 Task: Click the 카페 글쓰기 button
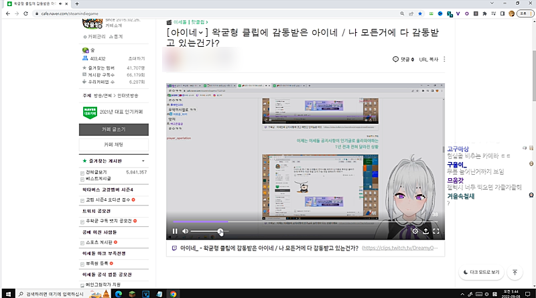[x=114, y=129]
